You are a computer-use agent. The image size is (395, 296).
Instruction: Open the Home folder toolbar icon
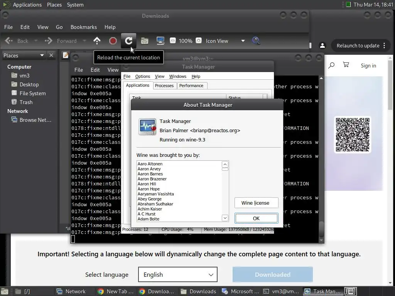[145, 41]
